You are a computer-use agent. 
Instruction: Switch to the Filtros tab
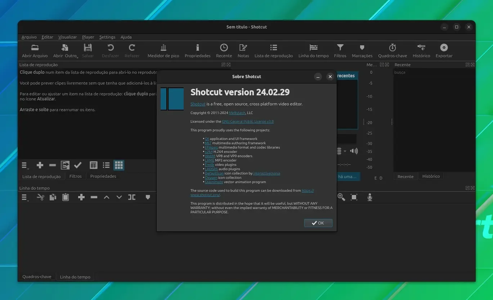coord(76,176)
